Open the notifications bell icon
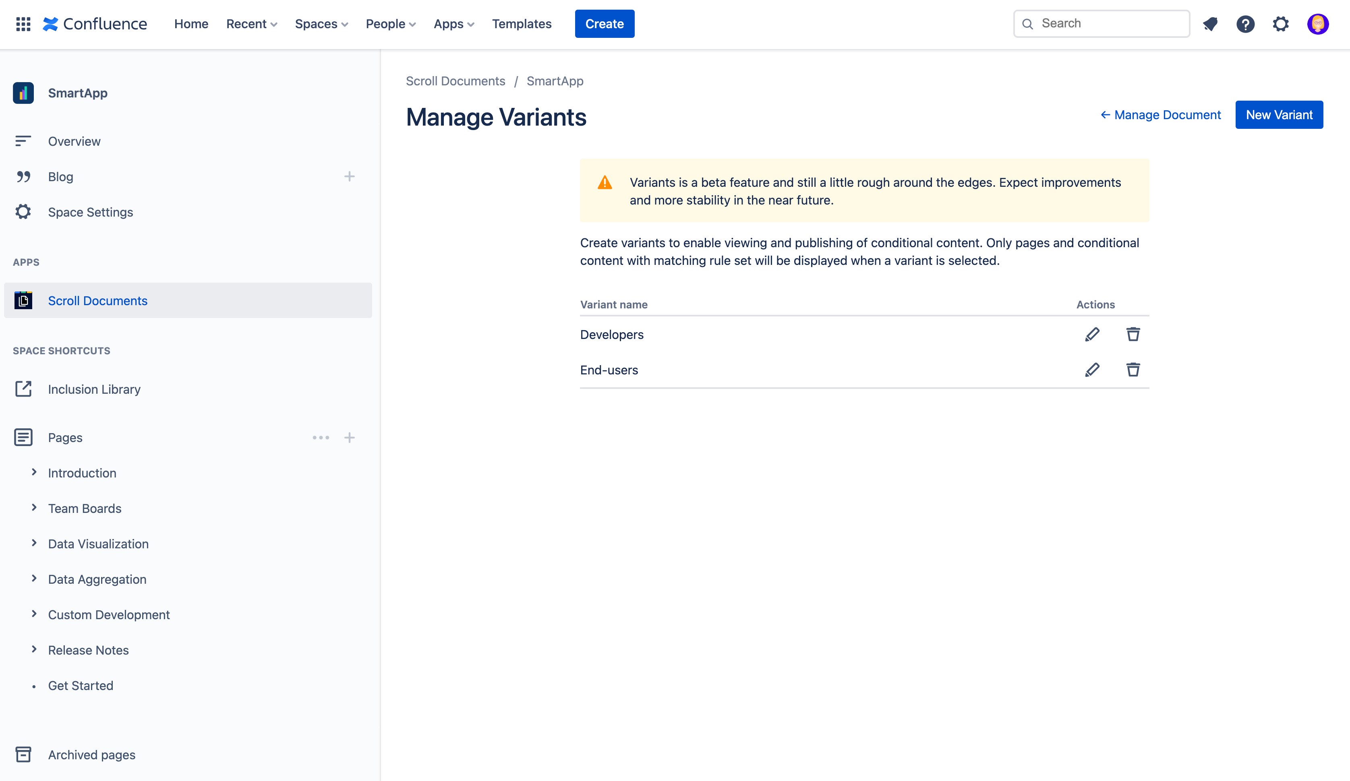 click(x=1210, y=24)
